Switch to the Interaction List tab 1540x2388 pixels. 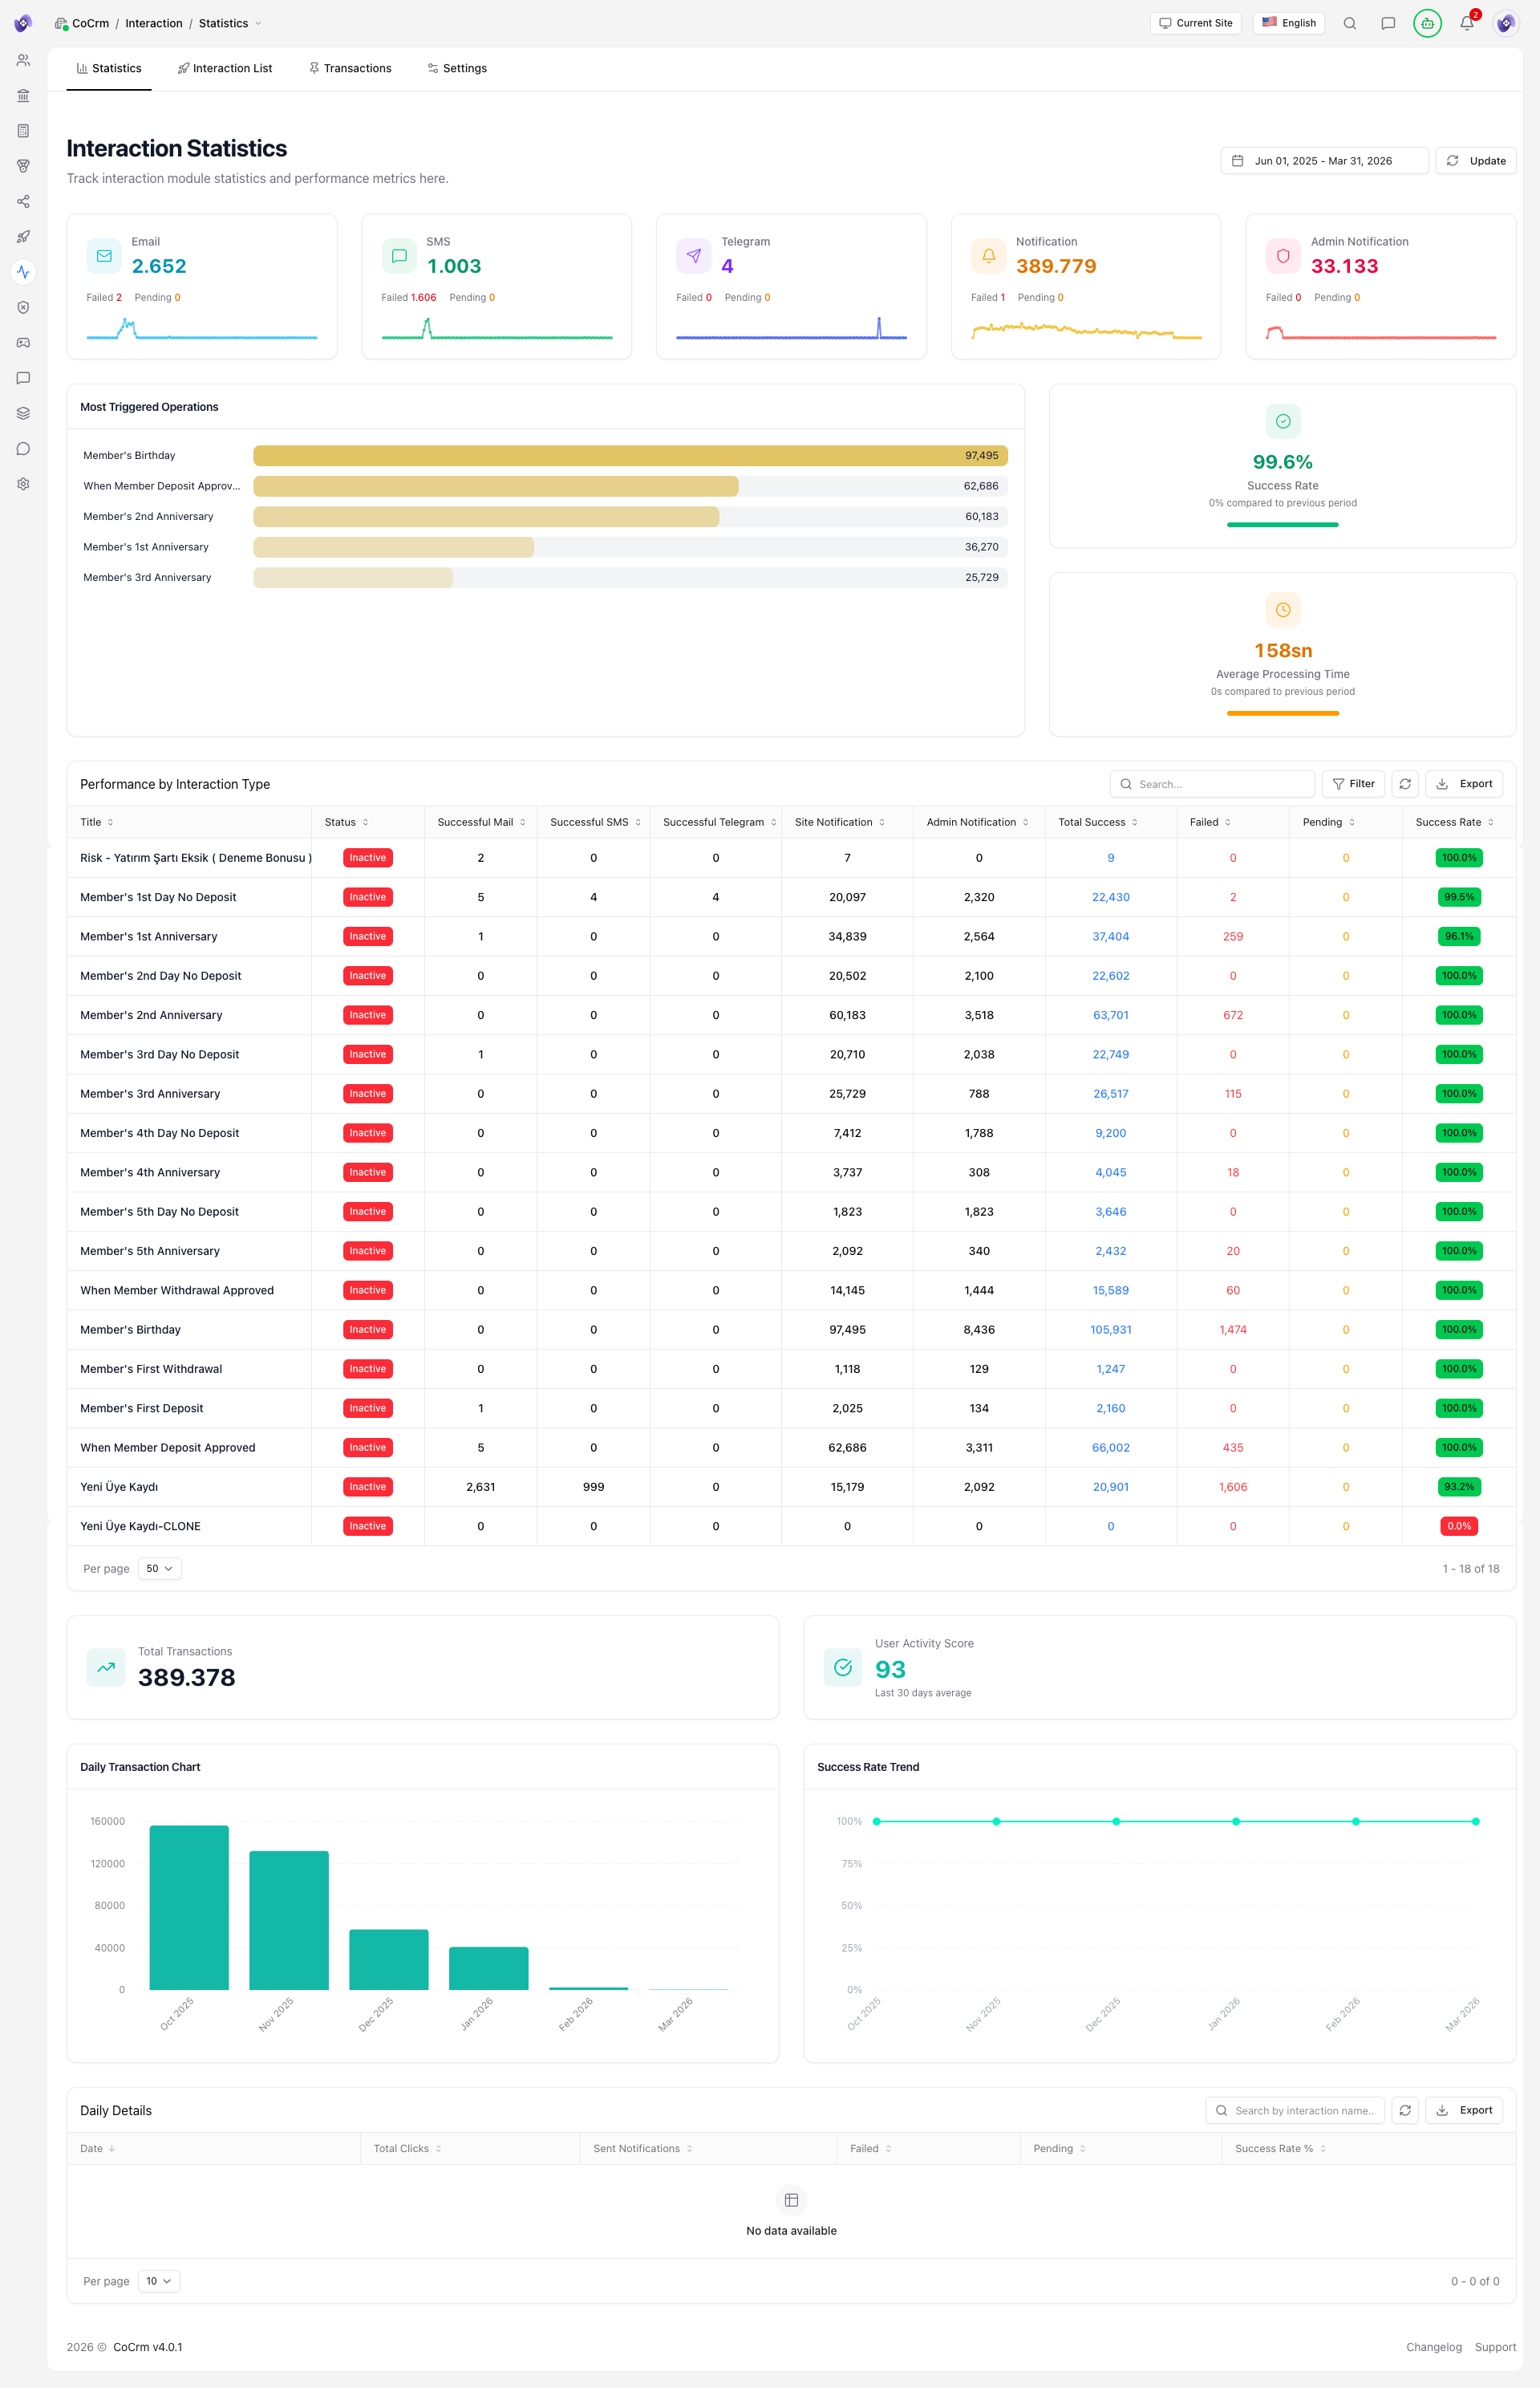pos(225,68)
